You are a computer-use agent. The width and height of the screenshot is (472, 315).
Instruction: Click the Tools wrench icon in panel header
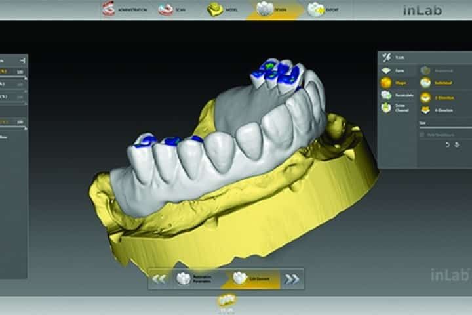click(387, 57)
